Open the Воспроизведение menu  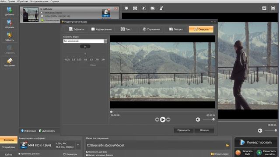pos(39,1)
